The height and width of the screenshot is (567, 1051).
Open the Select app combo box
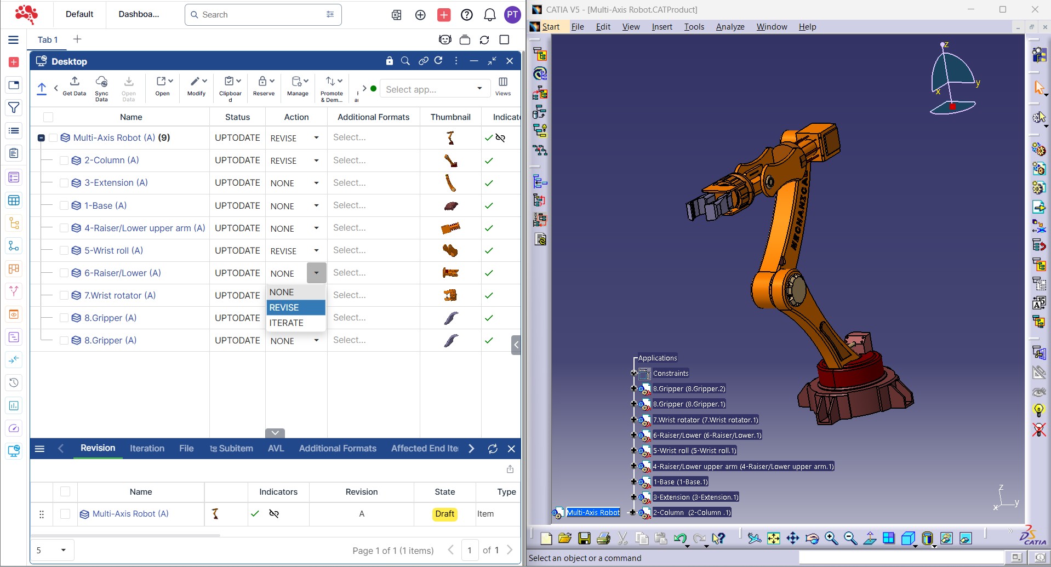click(x=433, y=89)
